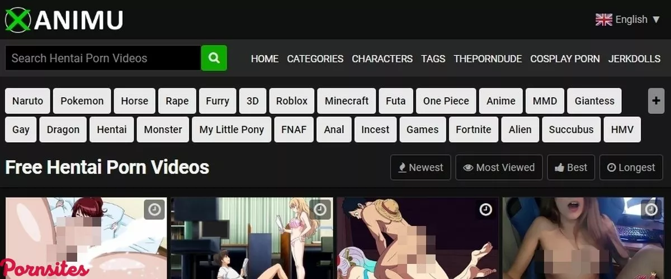Click watch-later clock on third thumbnail
The image size is (671, 279).
[x=485, y=210]
